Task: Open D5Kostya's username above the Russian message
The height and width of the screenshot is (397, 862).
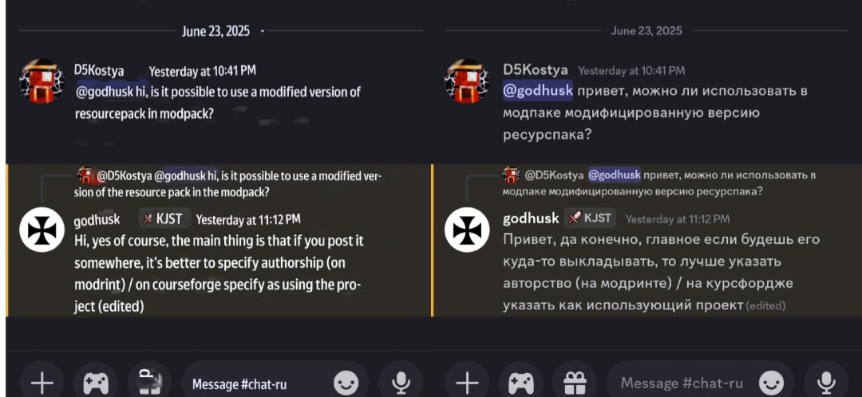Action: (536, 69)
